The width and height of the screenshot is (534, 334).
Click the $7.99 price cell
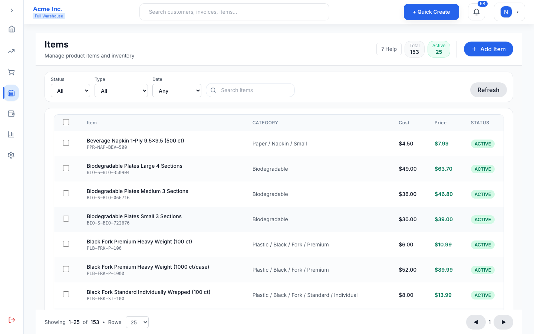click(x=442, y=144)
